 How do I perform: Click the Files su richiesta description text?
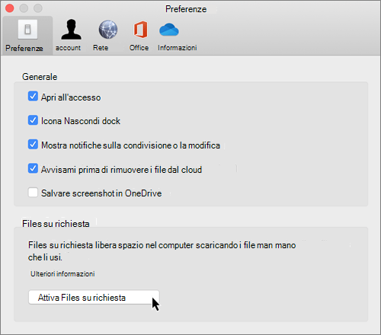[x=162, y=251]
